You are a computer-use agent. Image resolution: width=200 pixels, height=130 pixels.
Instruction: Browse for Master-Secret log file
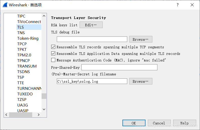tap(141, 81)
